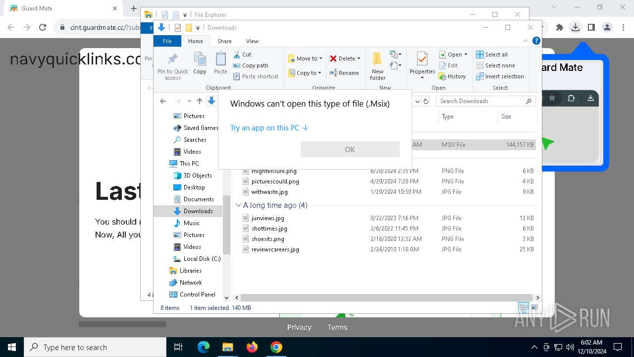Select file junviews.jpg
634x357 pixels.
267,218
